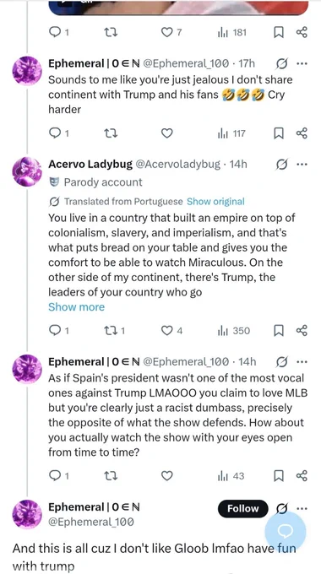Viewport: 321px width, 574px height.
Task: Bookmark the reply about Spain's president
Action: 279,476
